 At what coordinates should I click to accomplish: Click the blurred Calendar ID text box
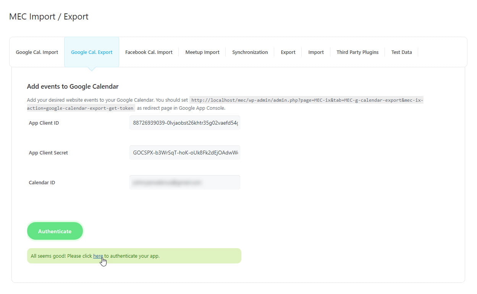click(185, 182)
